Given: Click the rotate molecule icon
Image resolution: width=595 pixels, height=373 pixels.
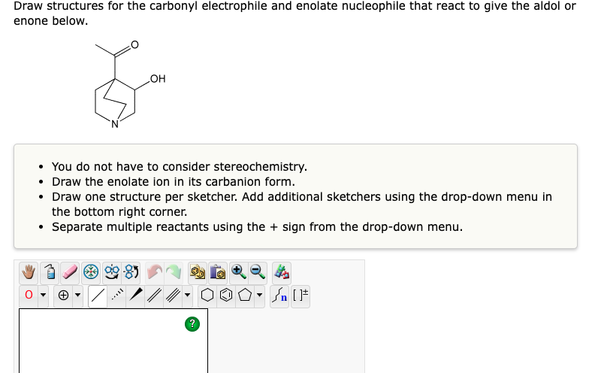Looking at the screenshot, I should coord(131,272).
